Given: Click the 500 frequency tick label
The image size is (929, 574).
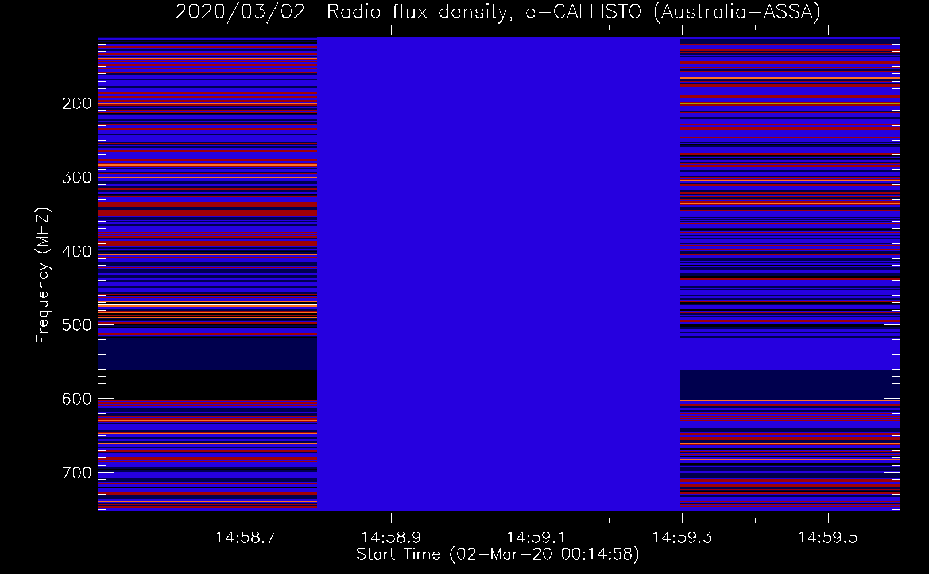Looking at the screenshot, I should pyautogui.click(x=77, y=325).
